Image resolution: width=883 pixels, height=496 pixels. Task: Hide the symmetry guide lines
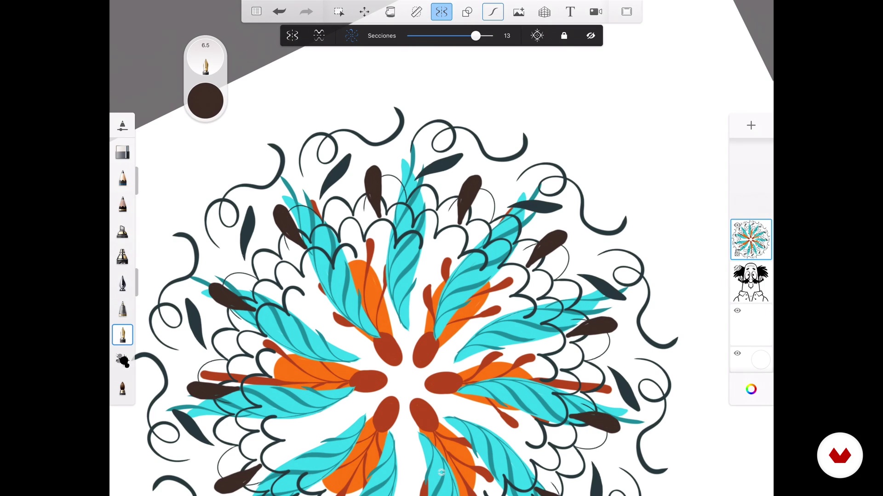[591, 35]
